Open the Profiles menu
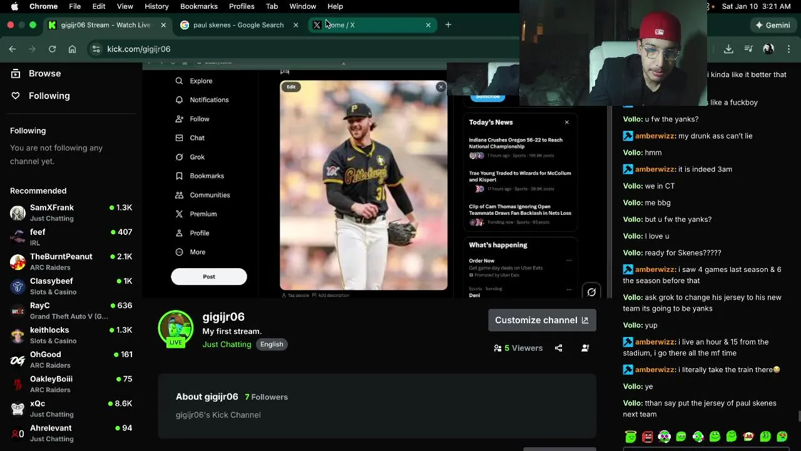 242,6
